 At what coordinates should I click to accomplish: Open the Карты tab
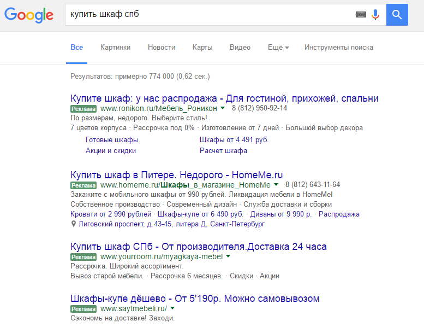(202, 48)
